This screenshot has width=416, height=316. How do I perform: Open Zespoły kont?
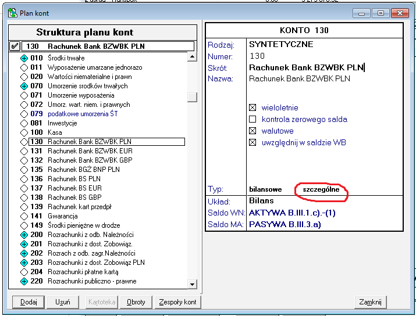point(178,302)
